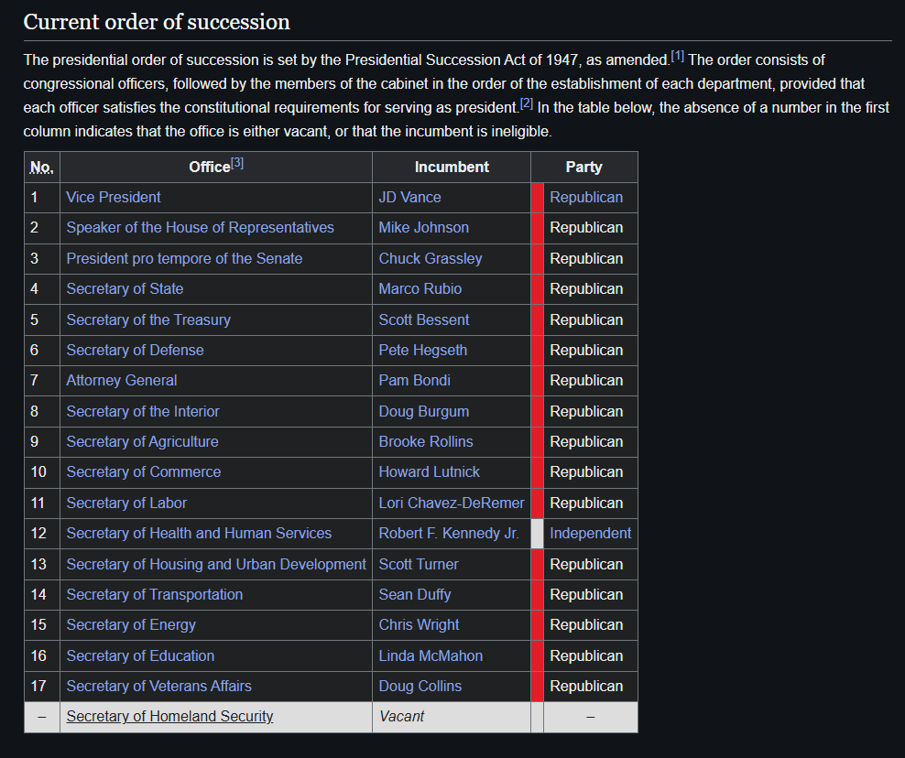Screen dimensions: 905x758
Task: Open Scott Turner's article link
Action: (x=419, y=564)
